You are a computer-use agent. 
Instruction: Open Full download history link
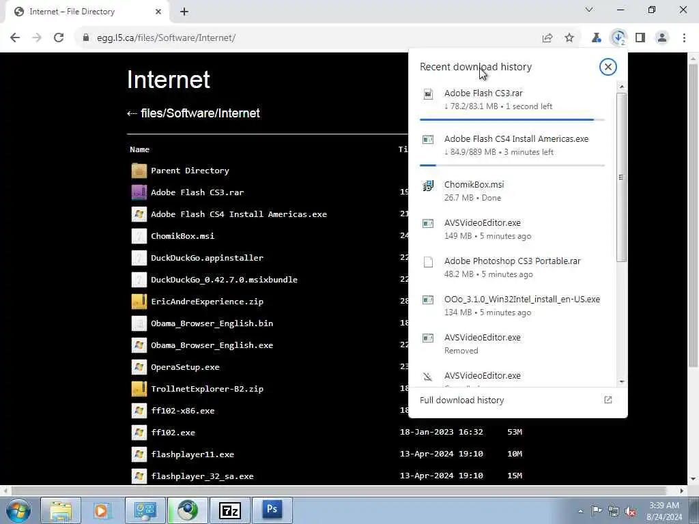[462, 400]
